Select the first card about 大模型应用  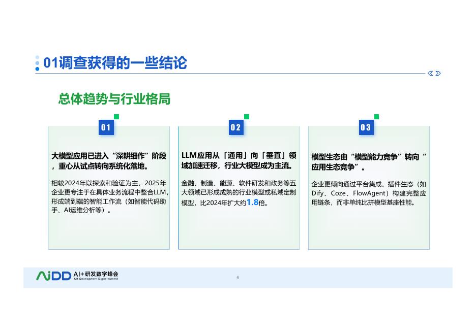tap(108, 188)
